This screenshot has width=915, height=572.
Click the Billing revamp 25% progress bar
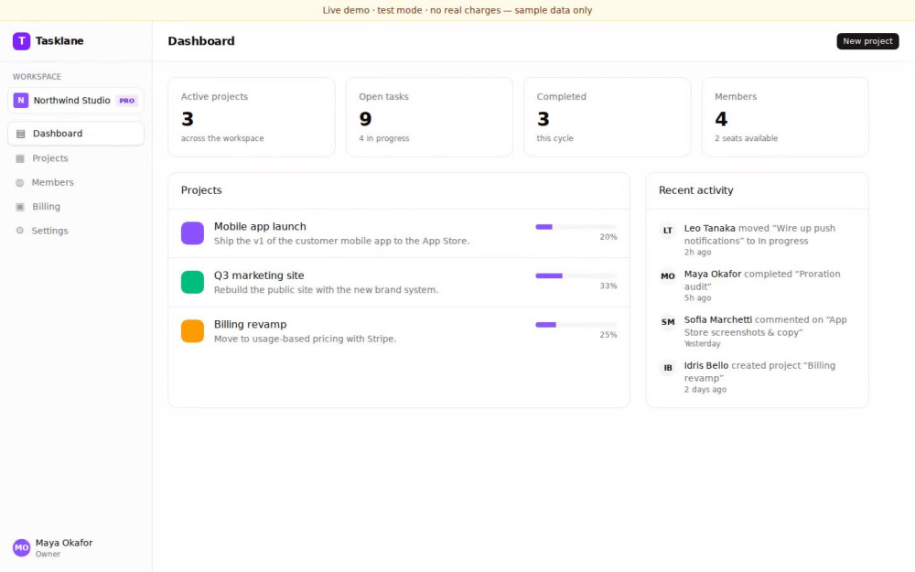576,325
